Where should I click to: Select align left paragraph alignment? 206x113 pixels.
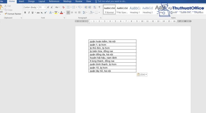click(68, 13)
